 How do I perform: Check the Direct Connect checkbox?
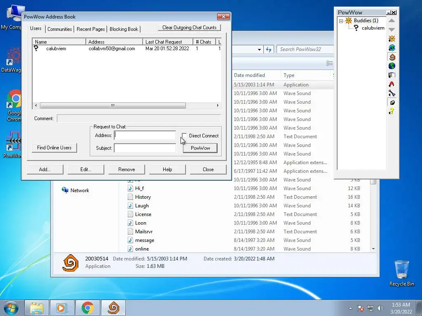pyautogui.click(x=184, y=135)
